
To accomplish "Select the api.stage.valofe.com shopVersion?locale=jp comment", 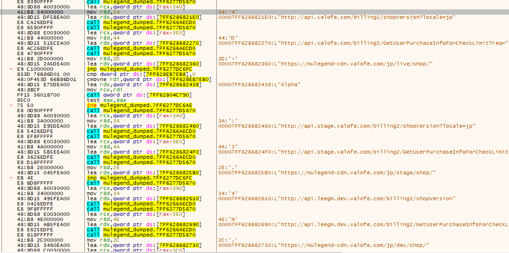I will click(347, 126).
